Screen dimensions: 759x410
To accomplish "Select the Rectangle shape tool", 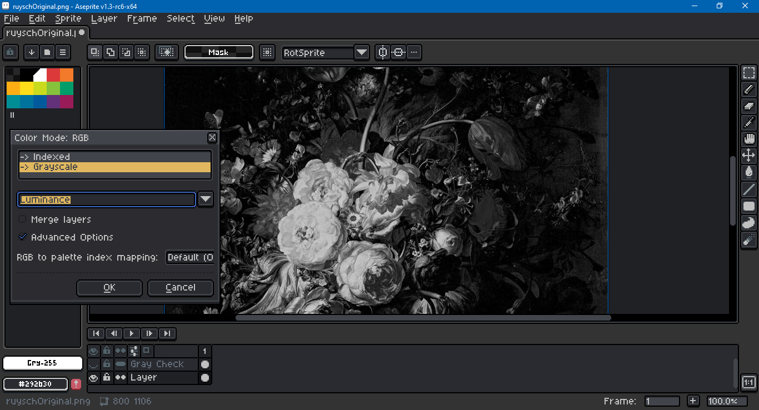I will [749, 206].
